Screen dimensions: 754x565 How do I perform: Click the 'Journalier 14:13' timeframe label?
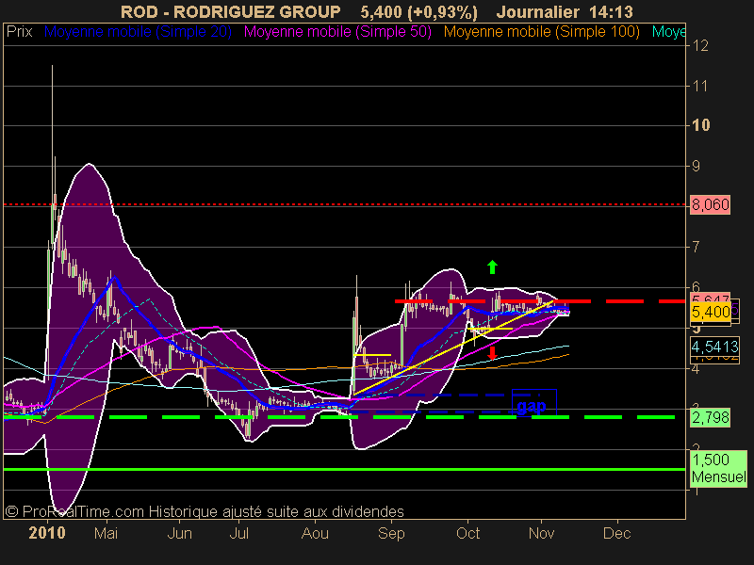pos(565,11)
